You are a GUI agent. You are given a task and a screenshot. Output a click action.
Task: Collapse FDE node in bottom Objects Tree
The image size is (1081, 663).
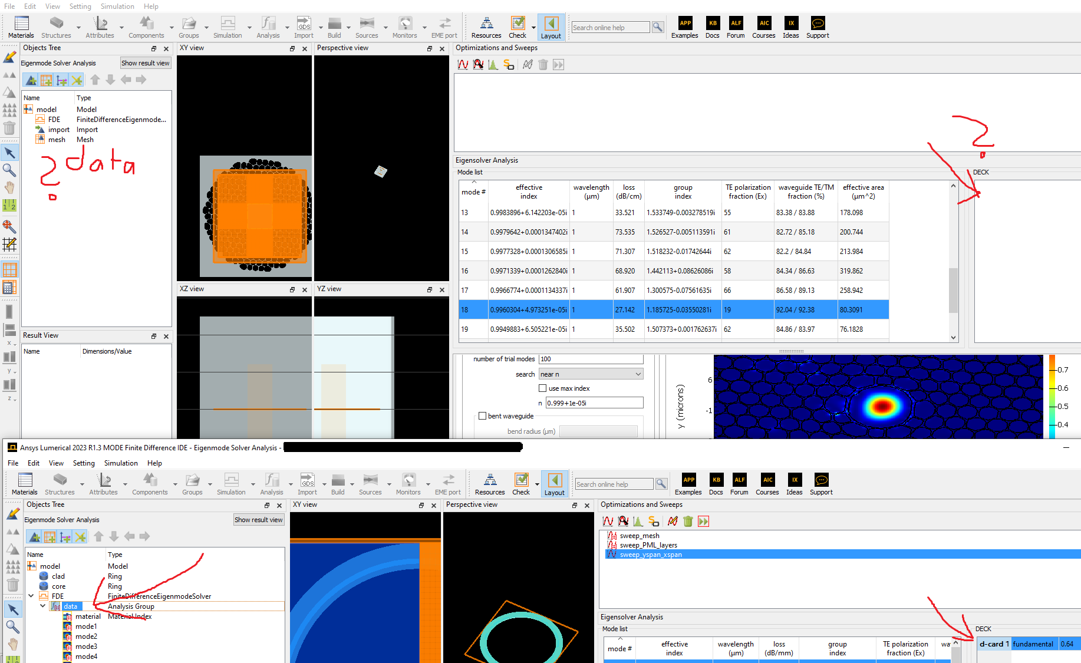pyautogui.click(x=32, y=596)
